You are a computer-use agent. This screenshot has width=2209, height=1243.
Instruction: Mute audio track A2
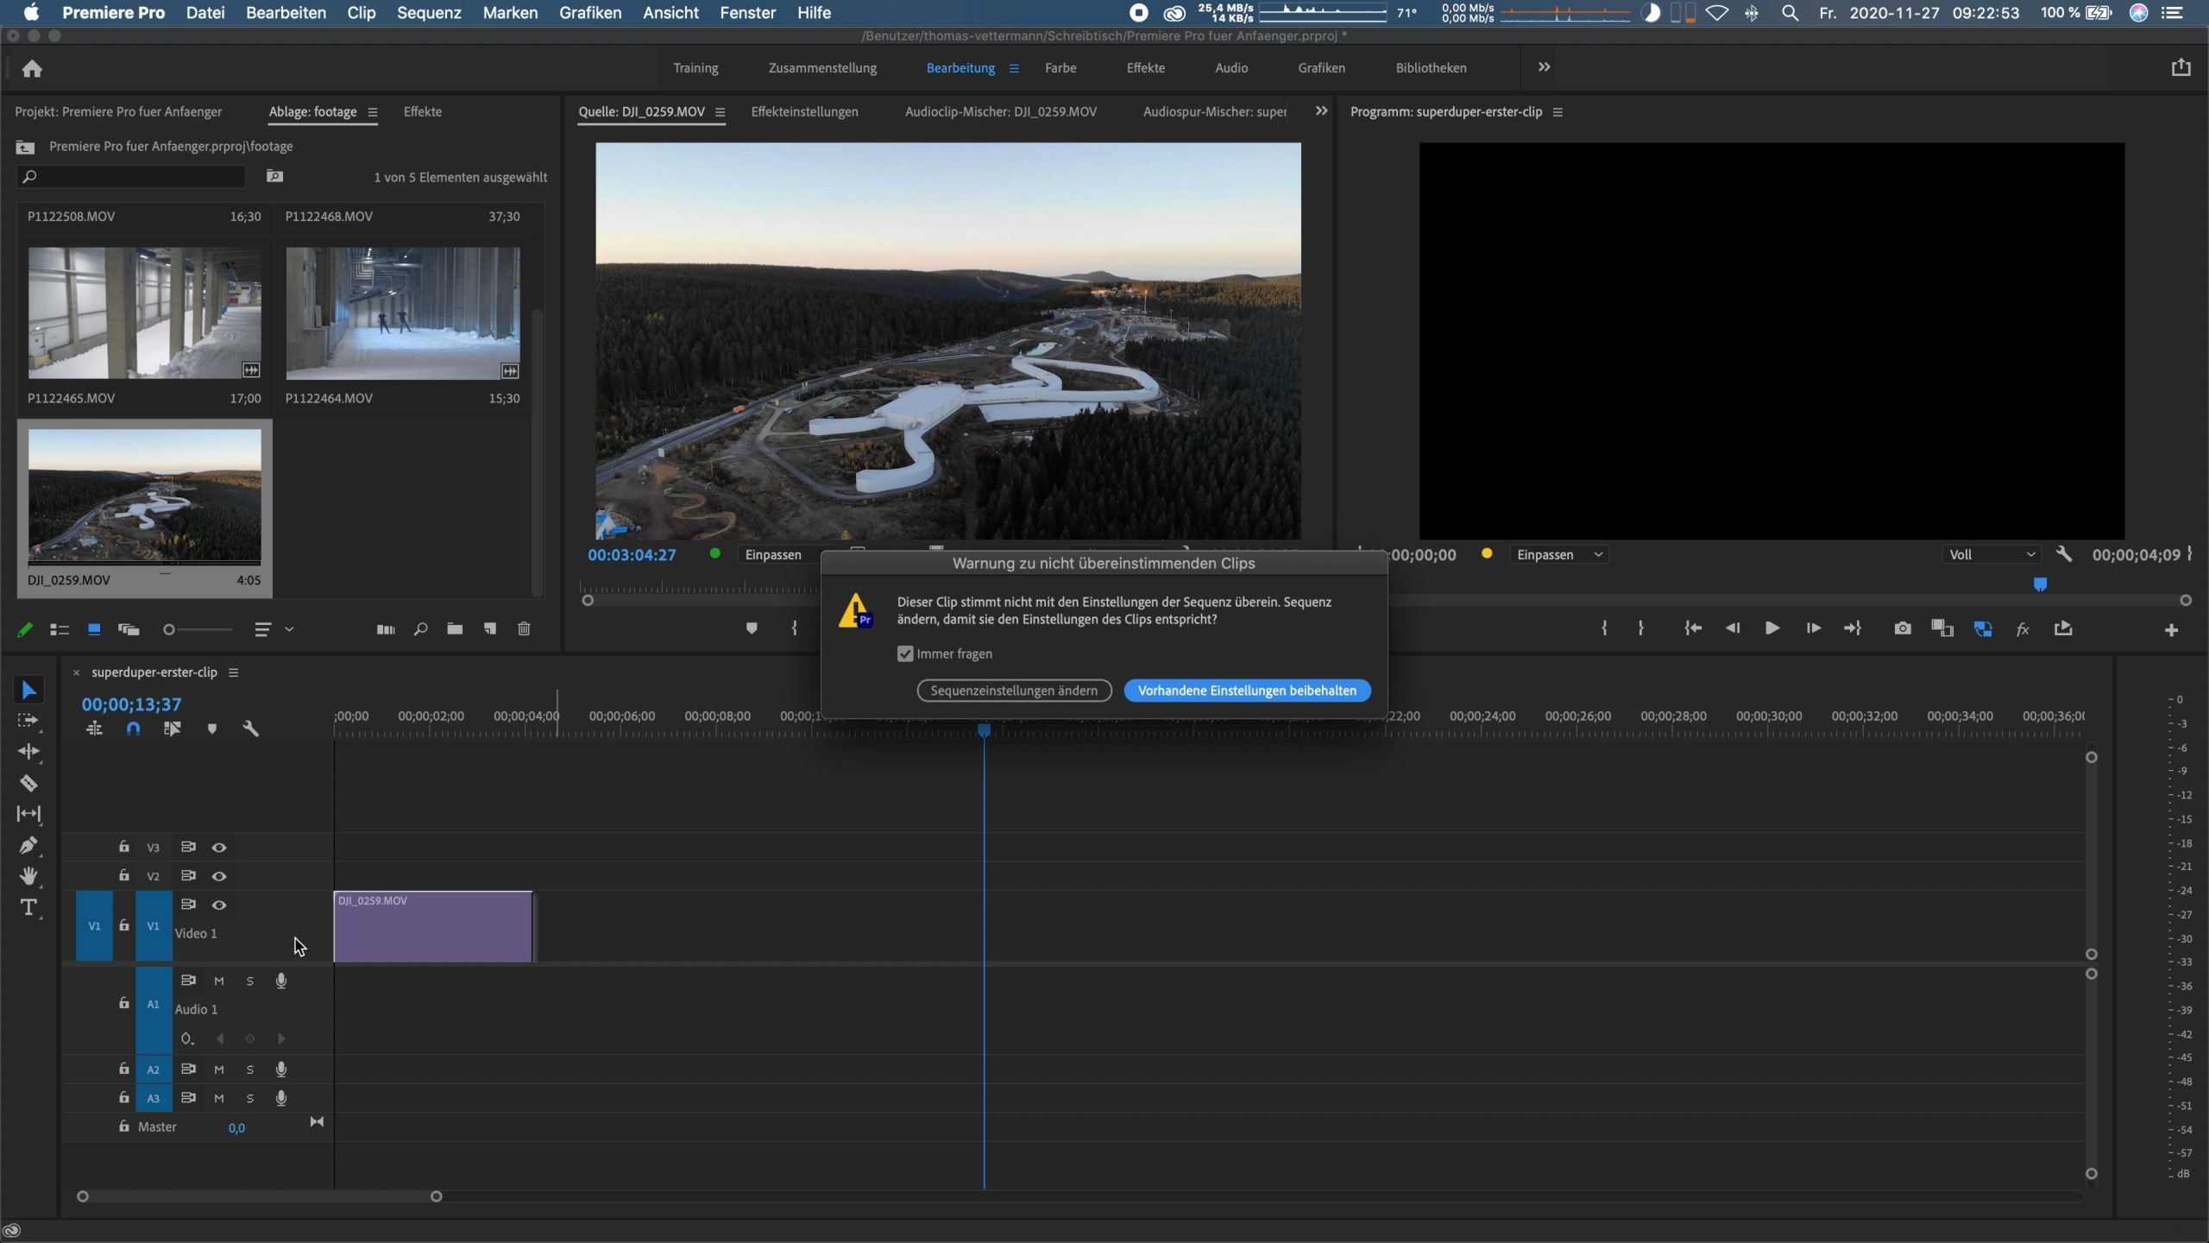[x=219, y=1069]
